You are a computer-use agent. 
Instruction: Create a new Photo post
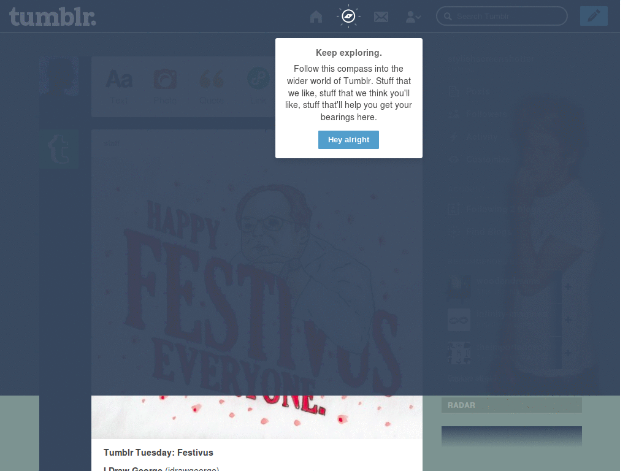pyautogui.click(x=165, y=86)
